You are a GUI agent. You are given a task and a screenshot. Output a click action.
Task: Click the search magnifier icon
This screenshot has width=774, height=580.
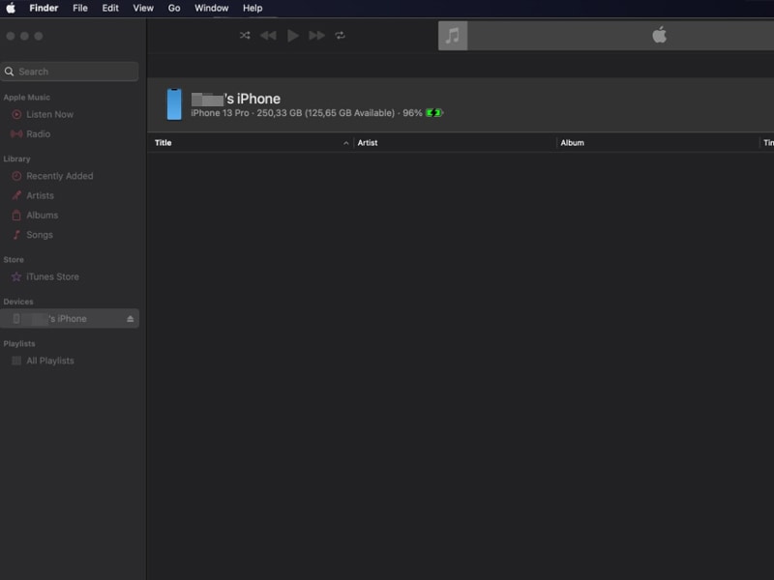coord(10,72)
